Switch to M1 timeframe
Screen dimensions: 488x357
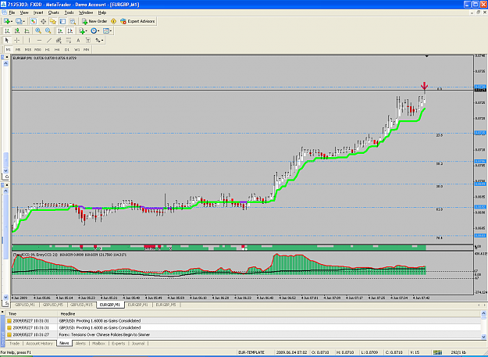[8, 49]
